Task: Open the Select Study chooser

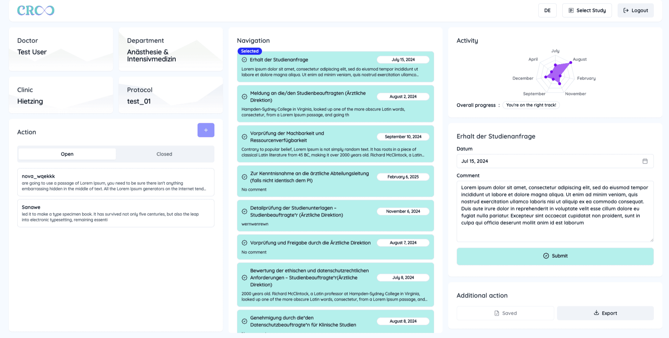Action: 587,11
